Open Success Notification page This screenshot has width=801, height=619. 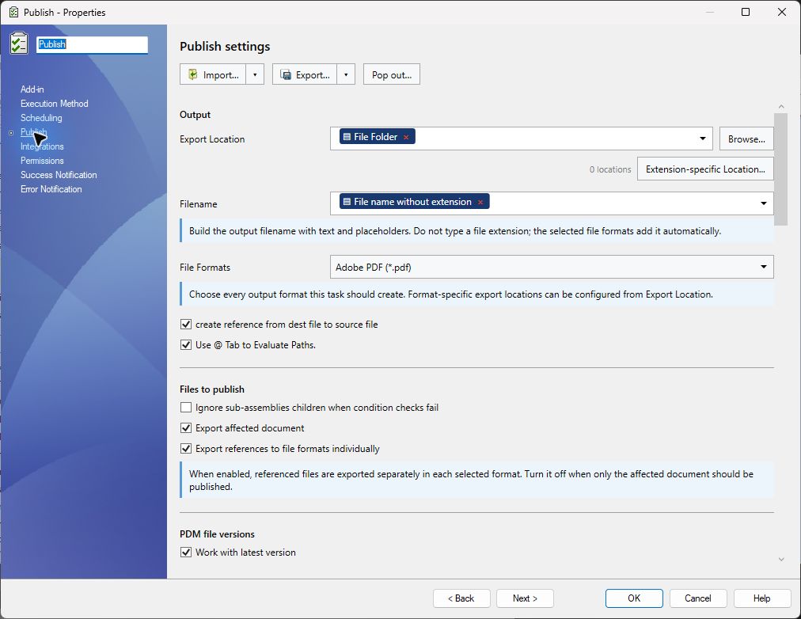pyautogui.click(x=59, y=175)
